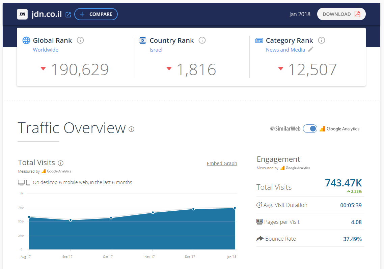Open the Embed Graph link
384x269 pixels.
click(222, 163)
